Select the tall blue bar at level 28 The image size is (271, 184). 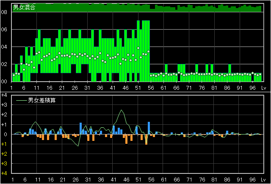click(80, 129)
